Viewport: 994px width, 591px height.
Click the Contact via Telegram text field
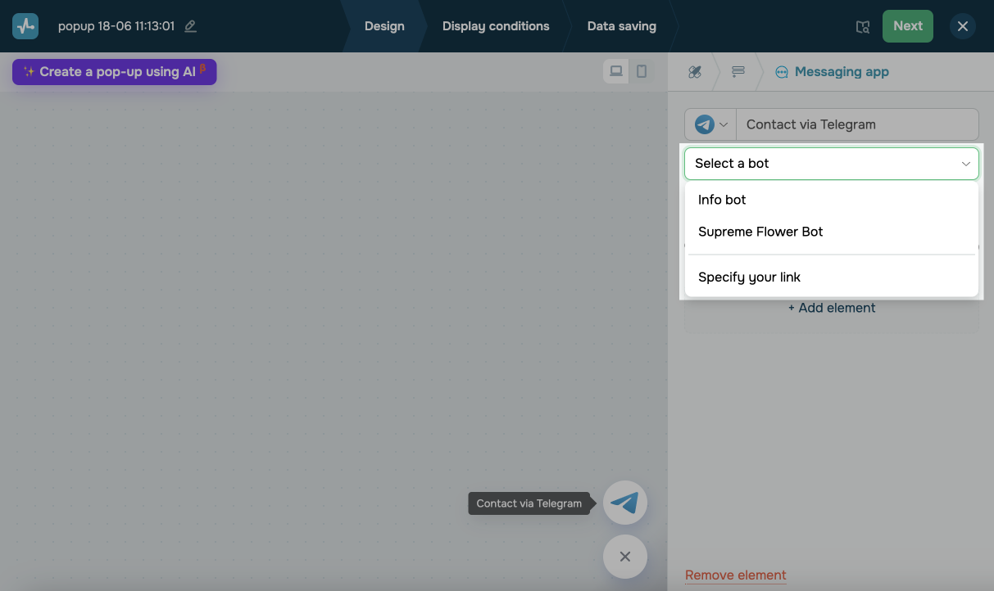857,124
